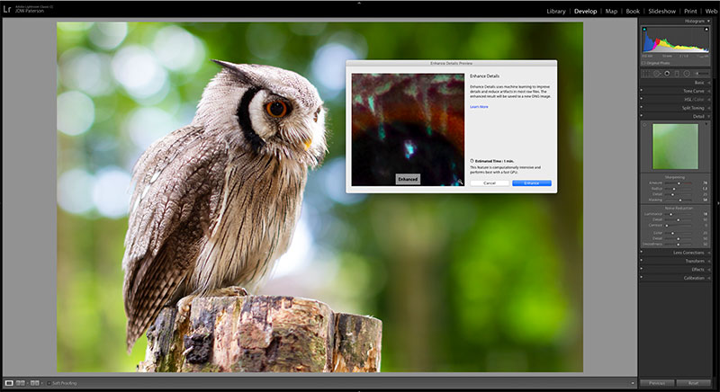Image resolution: width=720 pixels, height=392 pixels.
Task: Click detail zoom target picker icon
Action: coord(644,125)
